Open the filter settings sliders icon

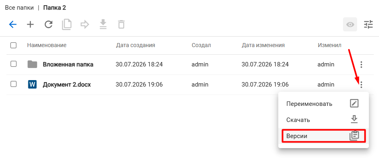pyautogui.click(x=368, y=25)
